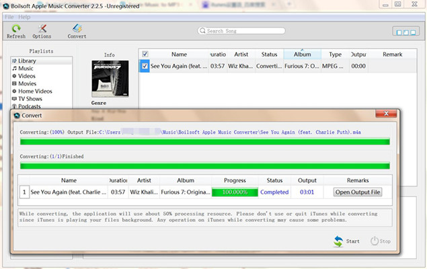Click the See You Again name in main table
Viewport: 427px width, 269px height.
(x=179, y=66)
